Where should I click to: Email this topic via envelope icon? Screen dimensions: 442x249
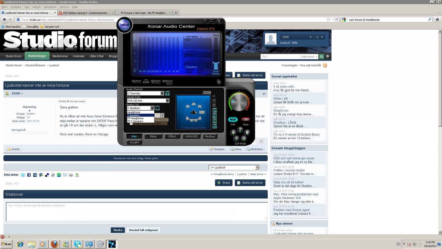point(65,175)
